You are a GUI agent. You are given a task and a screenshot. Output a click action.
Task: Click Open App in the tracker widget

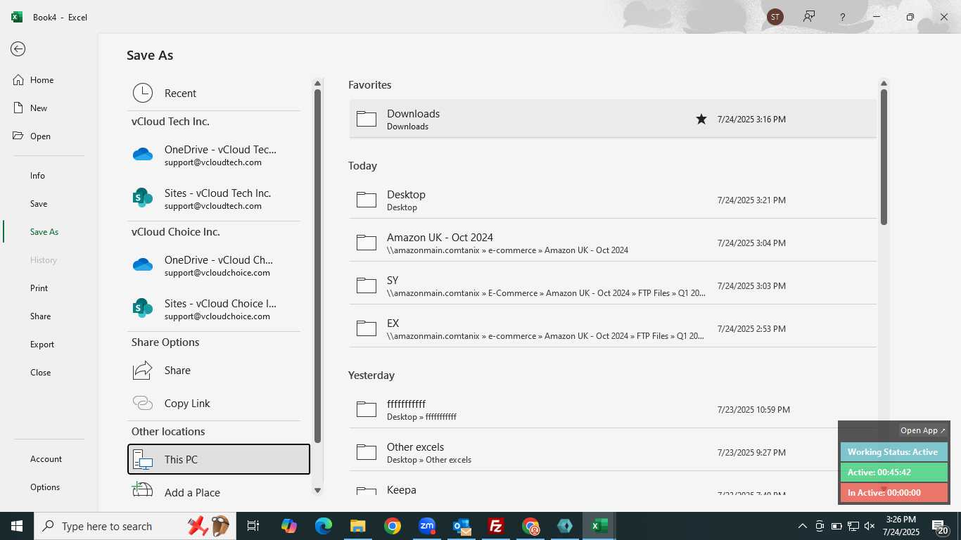[923, 430]
